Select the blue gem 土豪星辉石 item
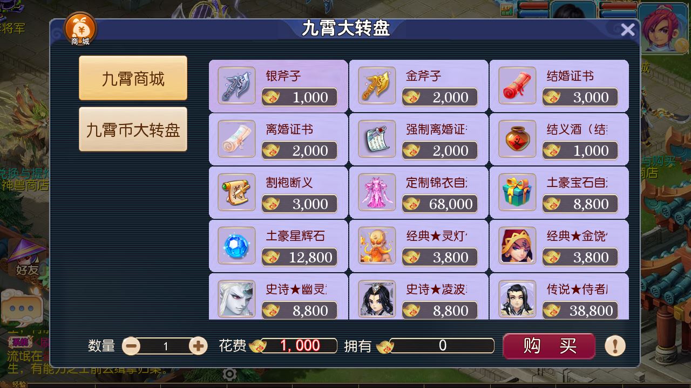The width and height of the screenshot is (691, 388). point(279,246)
